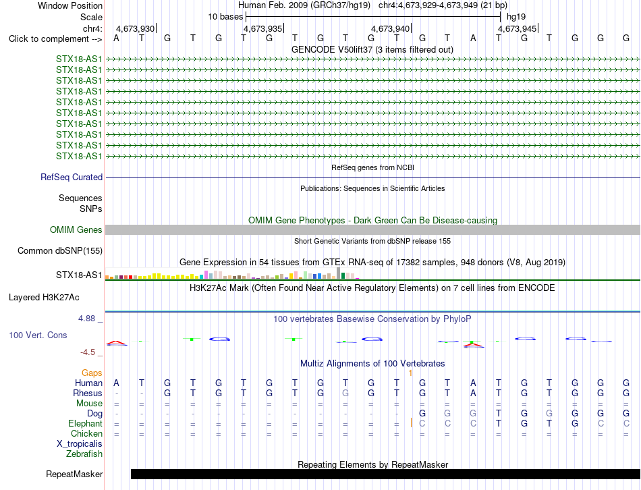Click the chr4: ruler label
Image resolution: width=641 pixels, height=490 pixels.
coord(92,28)
